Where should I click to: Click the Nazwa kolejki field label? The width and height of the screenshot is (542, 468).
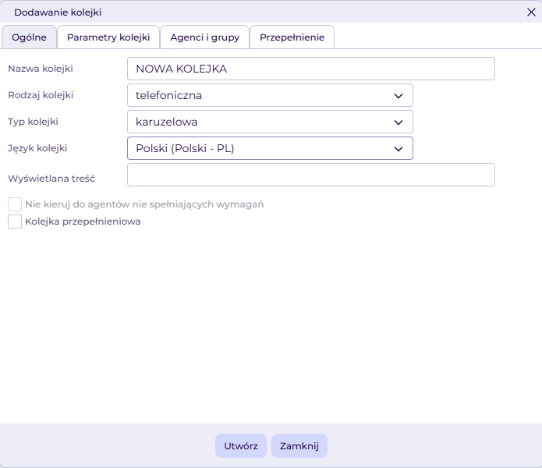pos(45,69)
